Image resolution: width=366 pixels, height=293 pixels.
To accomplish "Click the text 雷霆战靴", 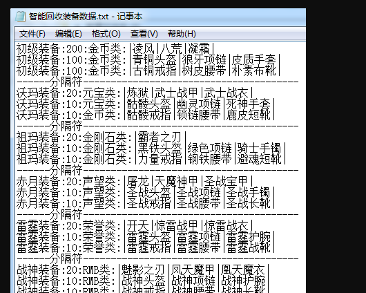I will (x=249, y=247).
